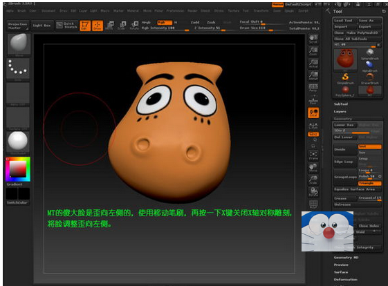
Task: Toggle the Zsub button
Action: (x=211, y=23)
